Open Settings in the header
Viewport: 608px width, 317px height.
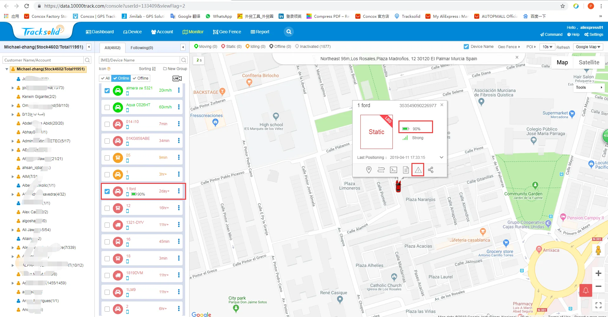coord(594,35)
